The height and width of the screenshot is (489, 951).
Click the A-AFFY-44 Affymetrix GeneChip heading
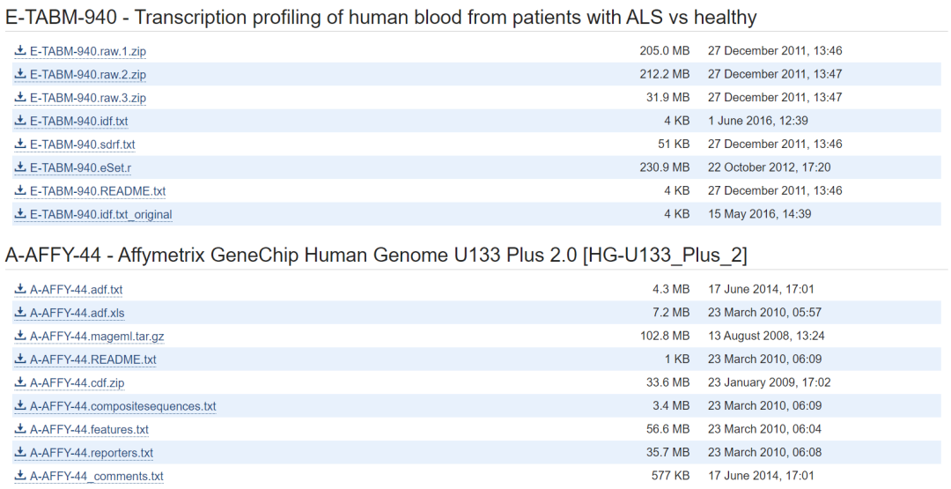pyautogui.click(x=376, y=256)
